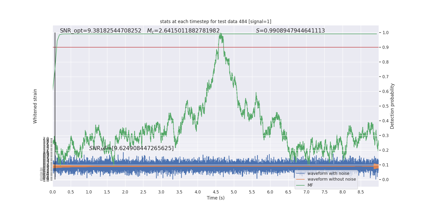Click the SNR_MF=[9.624908447265625] annotation
The image size is (421, 210).
tap(131, 148)
